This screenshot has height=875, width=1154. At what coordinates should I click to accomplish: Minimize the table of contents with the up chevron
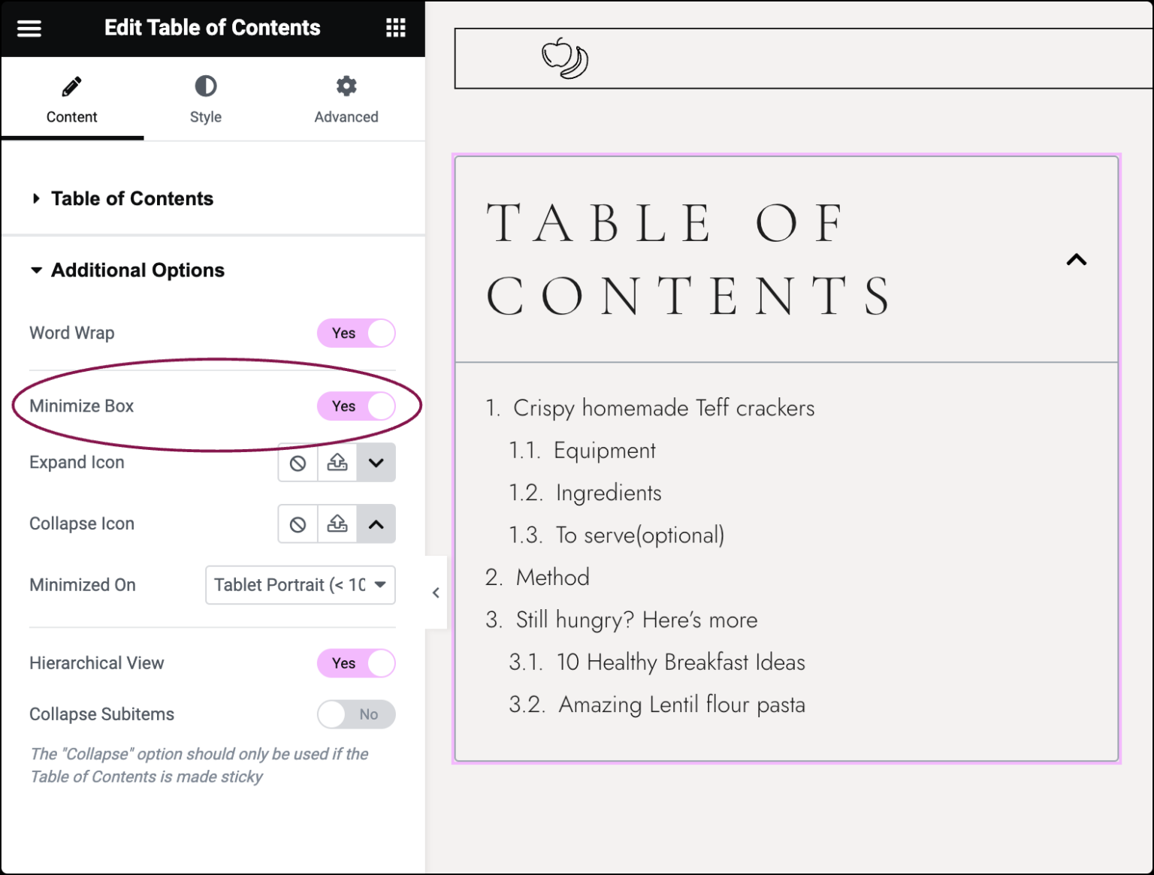(x=1077, y=260)
